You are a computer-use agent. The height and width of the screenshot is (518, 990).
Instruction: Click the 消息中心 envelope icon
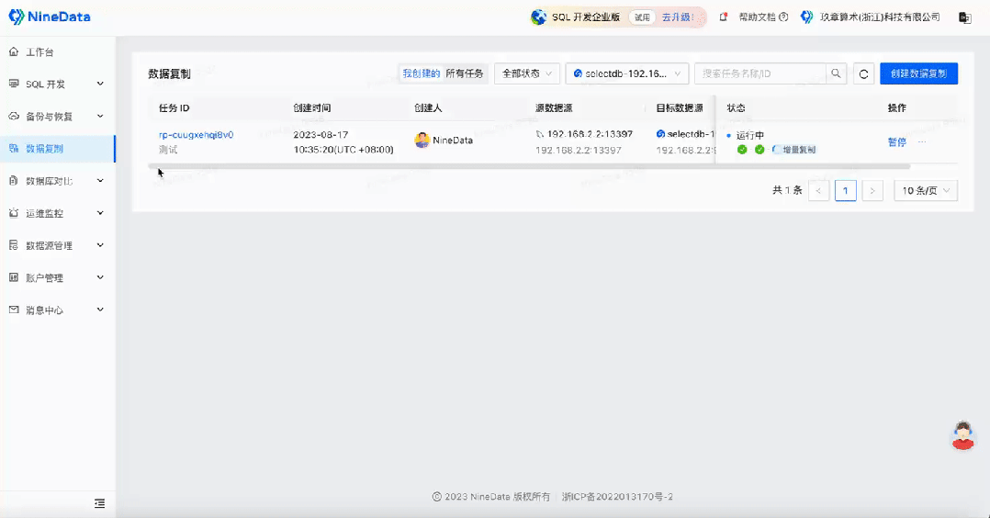tap(13, 310)
